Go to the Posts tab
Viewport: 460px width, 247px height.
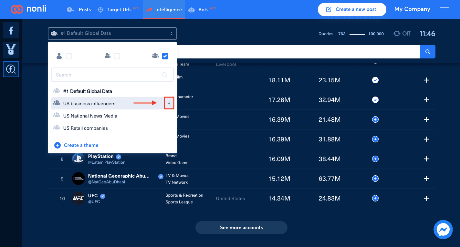pos(79,10)
